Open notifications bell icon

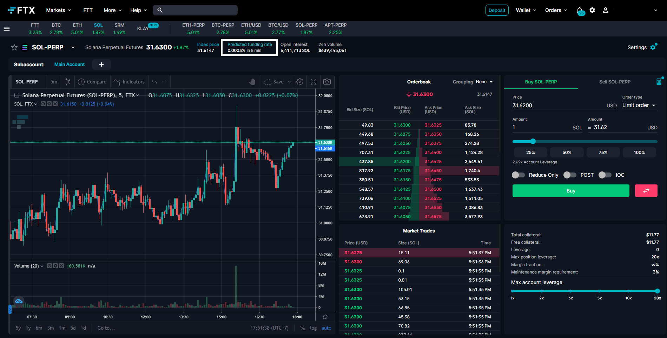[580, 10]
